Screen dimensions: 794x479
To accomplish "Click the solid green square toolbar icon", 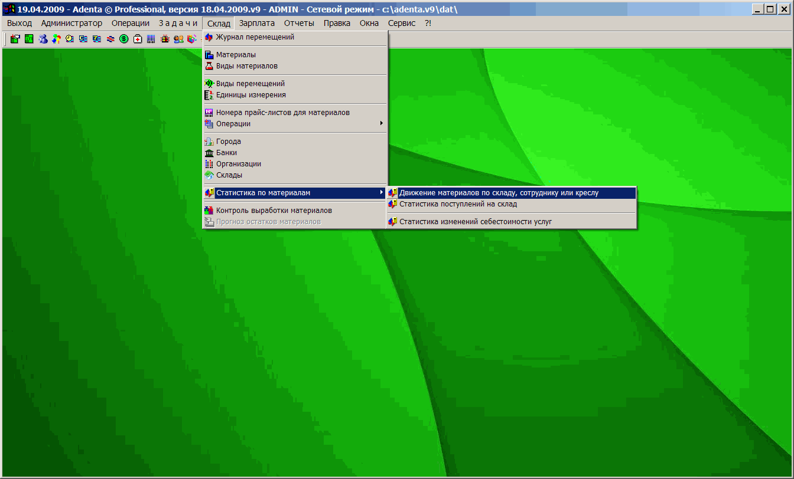I will (x=29, y=39).
